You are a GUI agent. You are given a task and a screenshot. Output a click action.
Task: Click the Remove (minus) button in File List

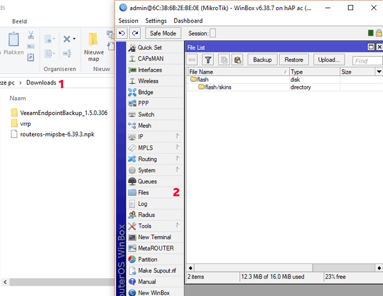pos(193,59)
